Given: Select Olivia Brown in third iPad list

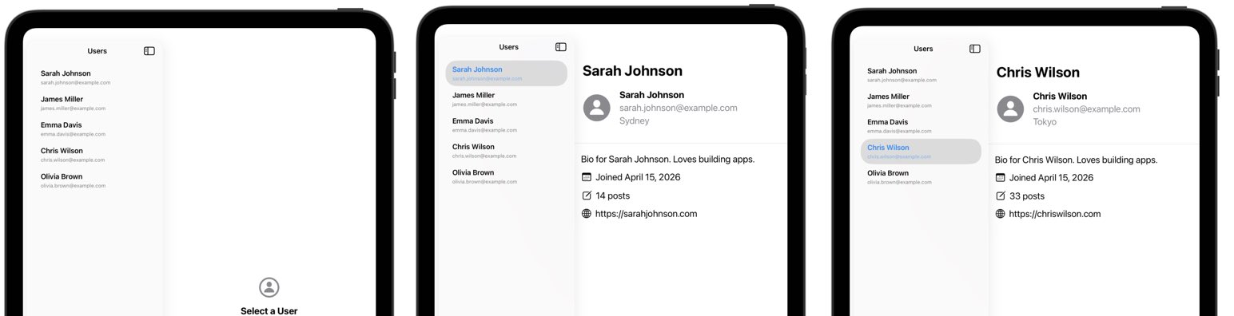Looking at the screenshot, I should [x=921, y=177].
